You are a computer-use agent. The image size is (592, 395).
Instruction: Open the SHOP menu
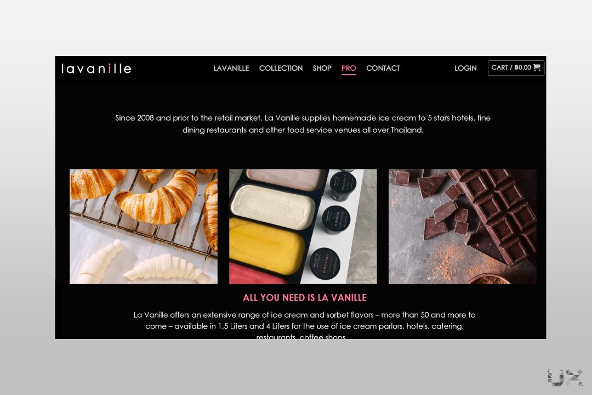(x=322, y=68)
